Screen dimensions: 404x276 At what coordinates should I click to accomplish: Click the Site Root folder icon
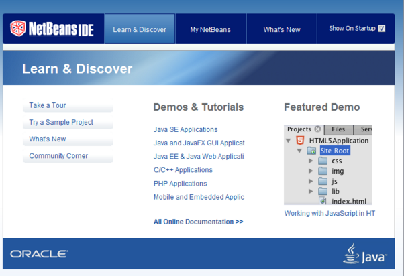(311, 151)
